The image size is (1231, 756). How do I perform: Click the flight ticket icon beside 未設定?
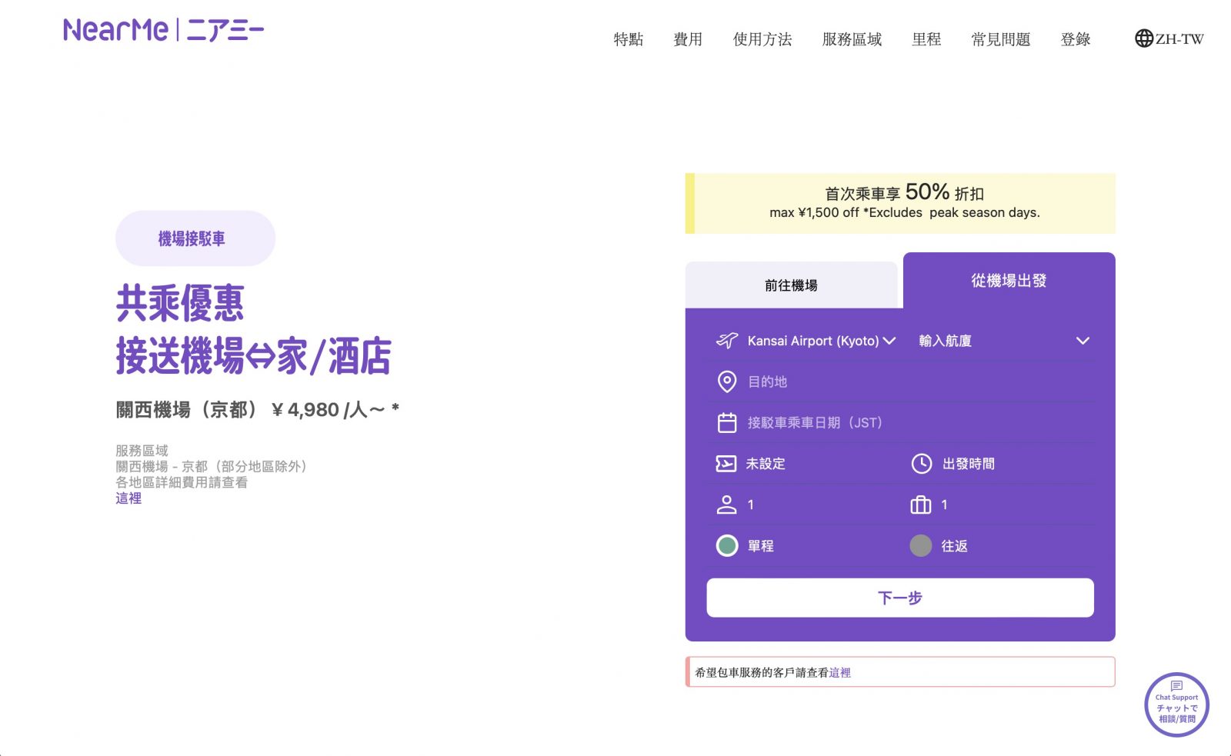[x=726, y=464]
